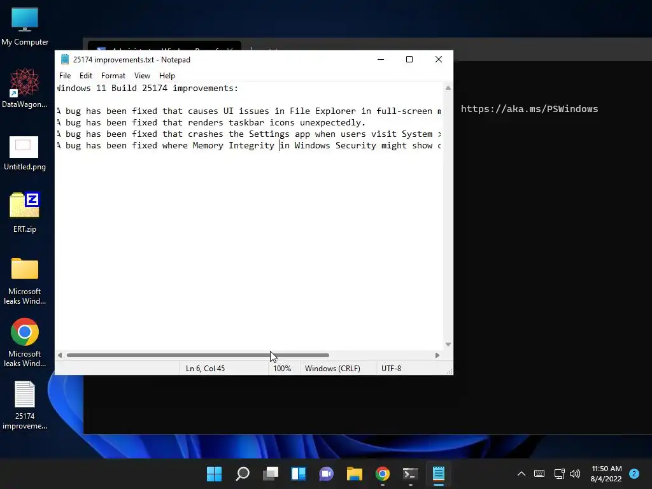This screenshot has height=489, width=652.
Task: Click the UTF-8 encoding status text
Action: (x=392, y=369)
